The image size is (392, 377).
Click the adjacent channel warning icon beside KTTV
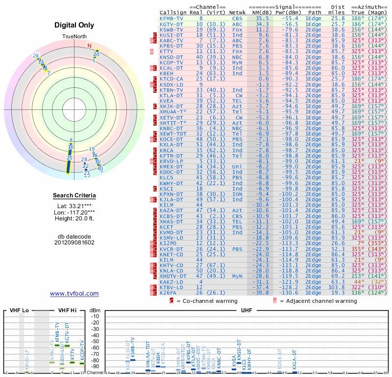(x=152, y=51)
